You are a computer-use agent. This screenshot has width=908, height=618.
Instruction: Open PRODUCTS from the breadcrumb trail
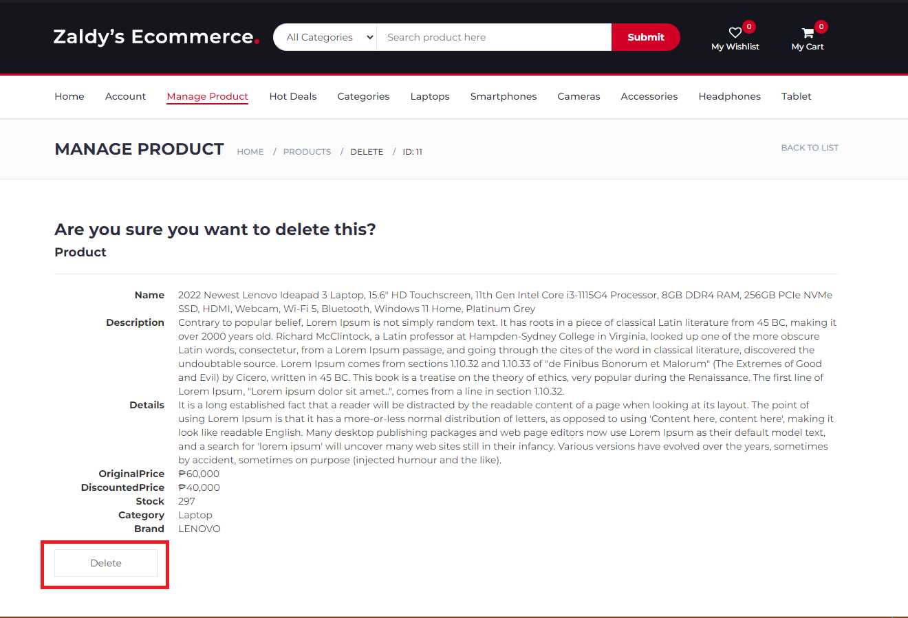point(307,151)
